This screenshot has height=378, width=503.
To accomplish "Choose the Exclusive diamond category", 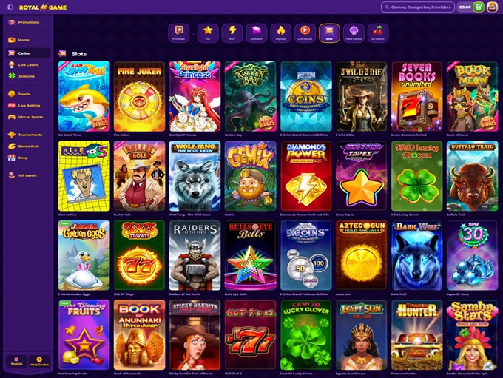I will click(x=257, y=33).
